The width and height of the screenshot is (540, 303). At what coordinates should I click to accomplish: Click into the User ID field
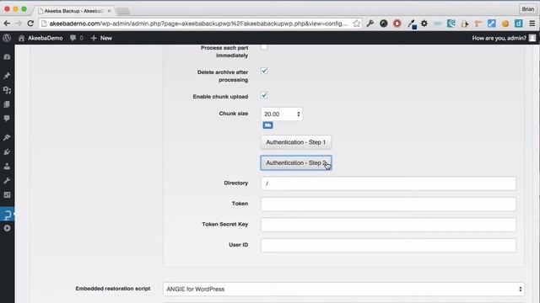pyautogui.click(x=388, y=245)
